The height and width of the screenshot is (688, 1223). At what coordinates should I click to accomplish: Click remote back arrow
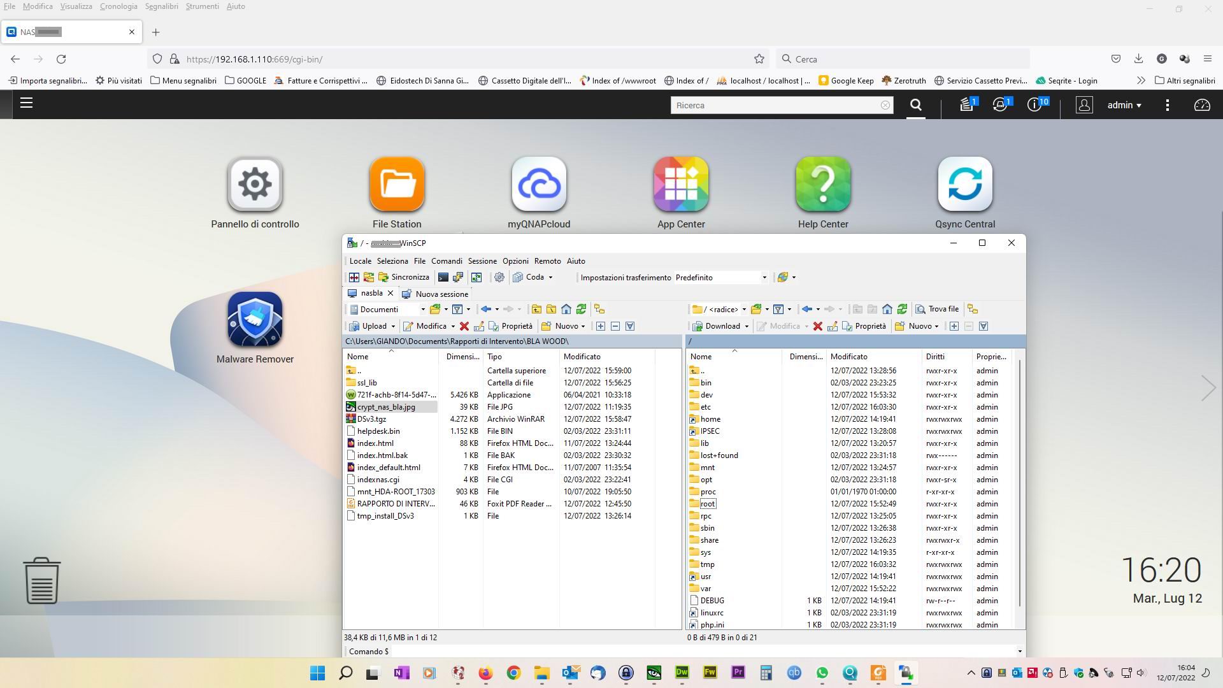(807, 309)
